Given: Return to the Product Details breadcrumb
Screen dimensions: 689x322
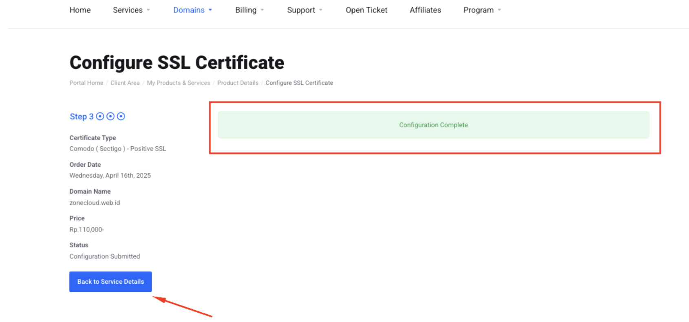Looking at the screenshot, I should tap(238, 83).
